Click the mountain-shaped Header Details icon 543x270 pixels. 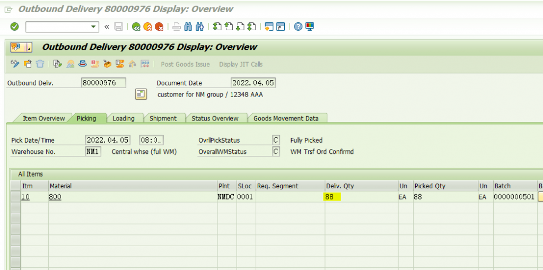pos(71,64)
